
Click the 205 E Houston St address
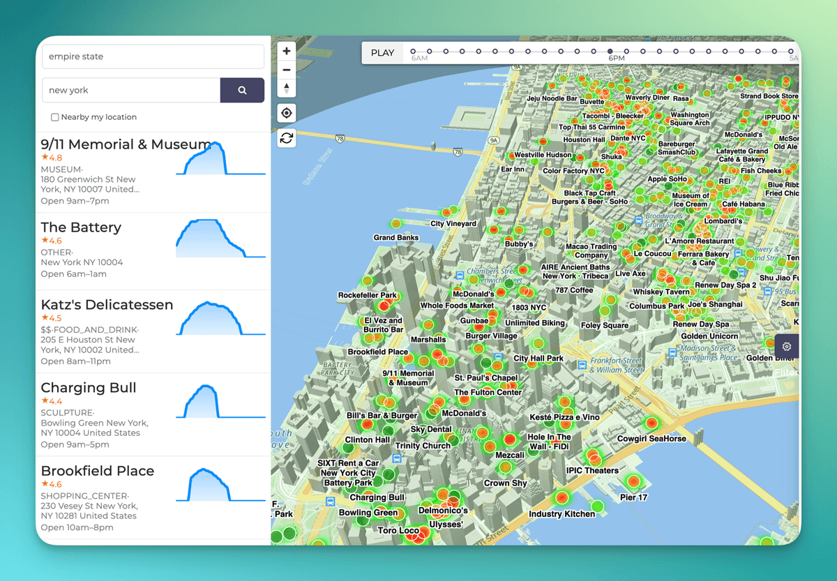pos(88,340)
